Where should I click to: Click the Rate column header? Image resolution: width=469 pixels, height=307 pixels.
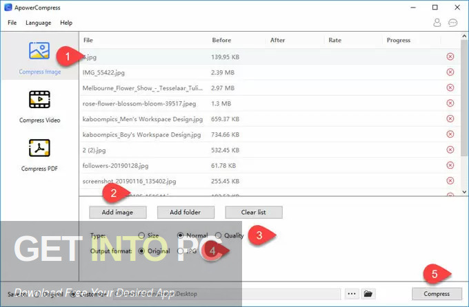click(x=335, y=41)
